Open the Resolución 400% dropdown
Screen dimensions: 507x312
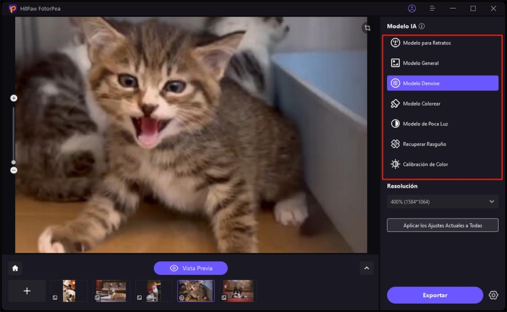[x=442, y=201]
